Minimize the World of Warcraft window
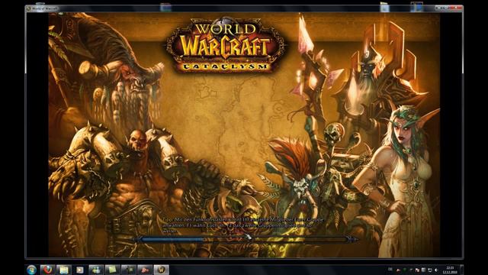 [439, 8]
